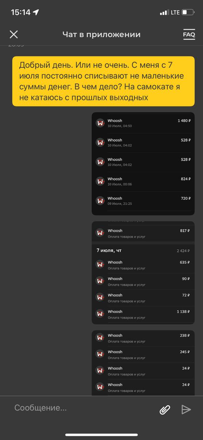Image resolution: width=203 pixels, height=440 pixels.
Task: Tap Whoosh logo beside 245 ₽ payment
Action: click(x=100, y=354)
